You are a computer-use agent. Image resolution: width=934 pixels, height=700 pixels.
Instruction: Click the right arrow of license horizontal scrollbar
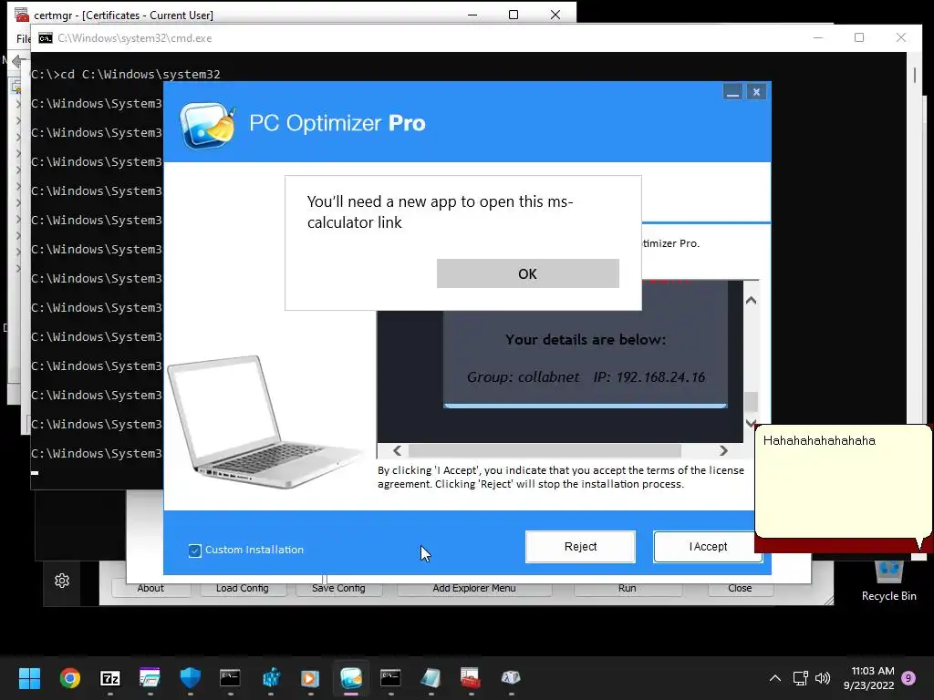[723, 450]
